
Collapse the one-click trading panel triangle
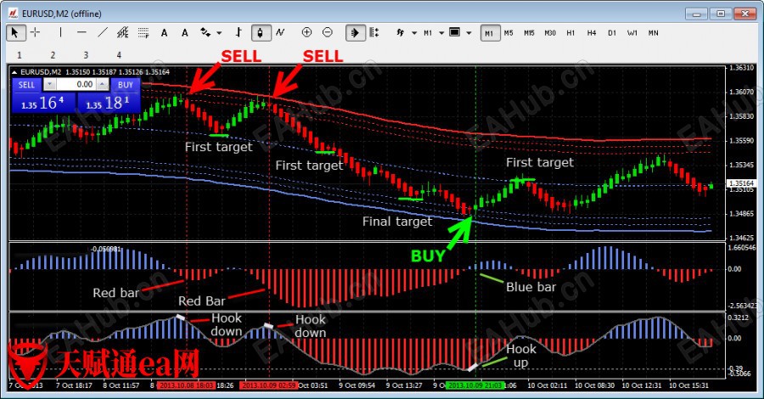(14, 72)
